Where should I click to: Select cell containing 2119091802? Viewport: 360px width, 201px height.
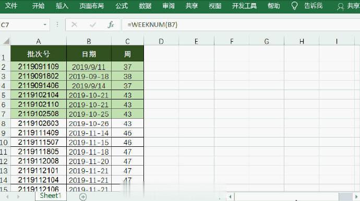[38, 76]
